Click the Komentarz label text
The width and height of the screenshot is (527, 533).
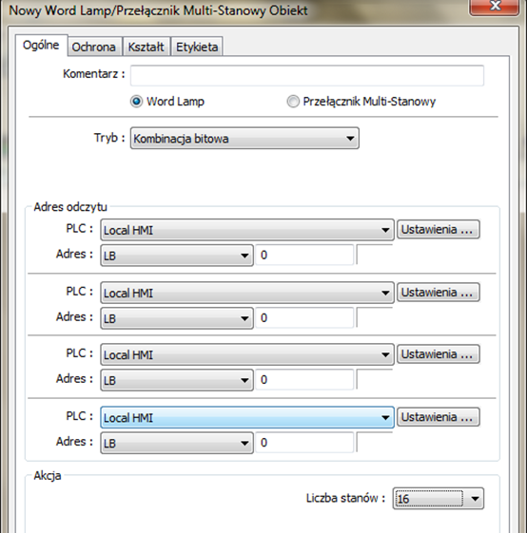94,74
